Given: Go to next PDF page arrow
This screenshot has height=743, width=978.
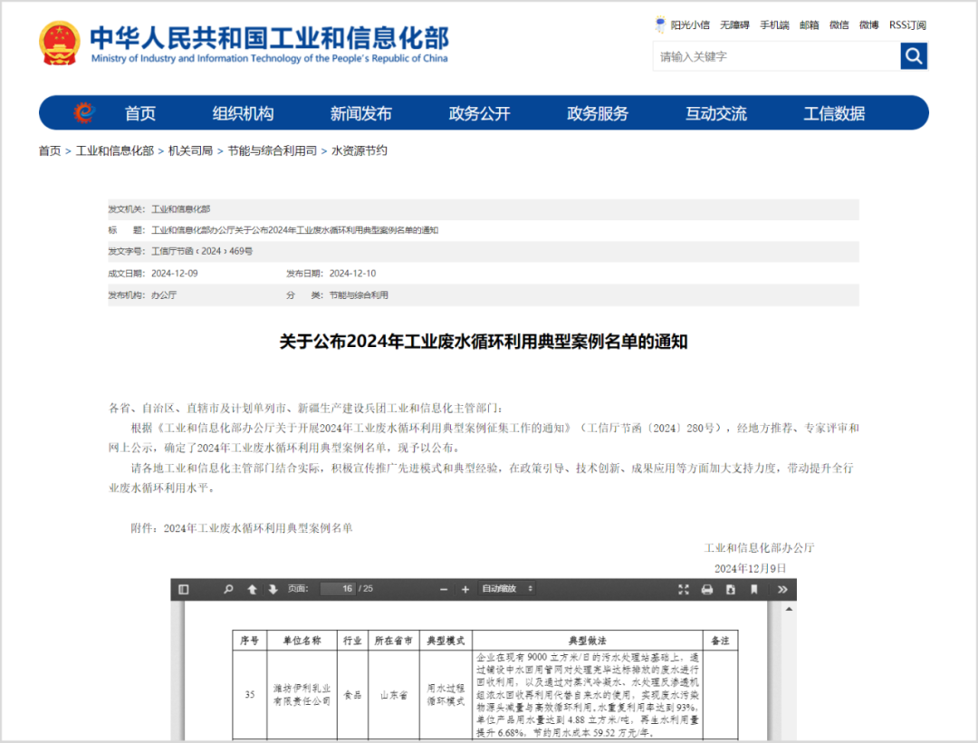Looking at the screenshot, I should 273,590.
